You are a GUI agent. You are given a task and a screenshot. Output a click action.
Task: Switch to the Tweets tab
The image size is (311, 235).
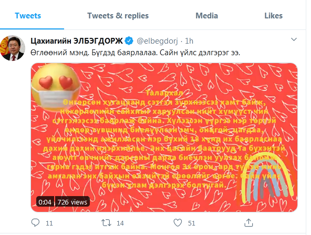click(28, 16)
